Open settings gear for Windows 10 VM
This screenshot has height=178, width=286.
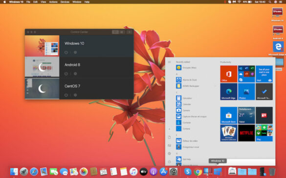[75, 52]
